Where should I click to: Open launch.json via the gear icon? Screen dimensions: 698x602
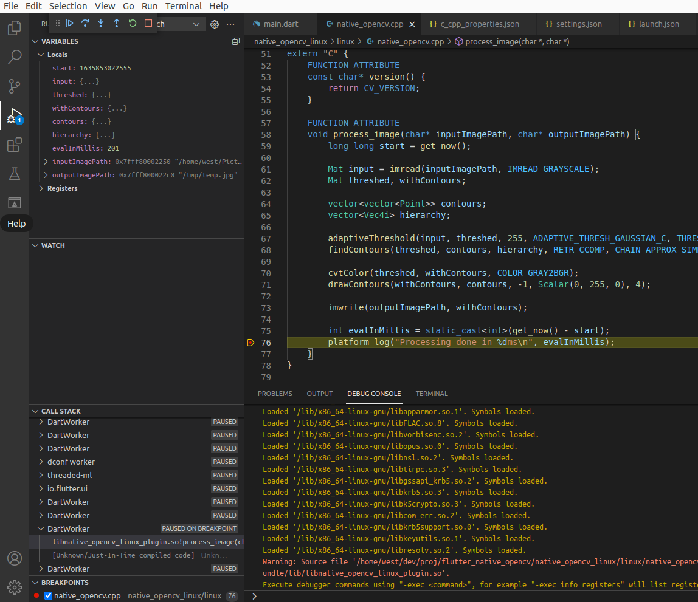point(215,24)
